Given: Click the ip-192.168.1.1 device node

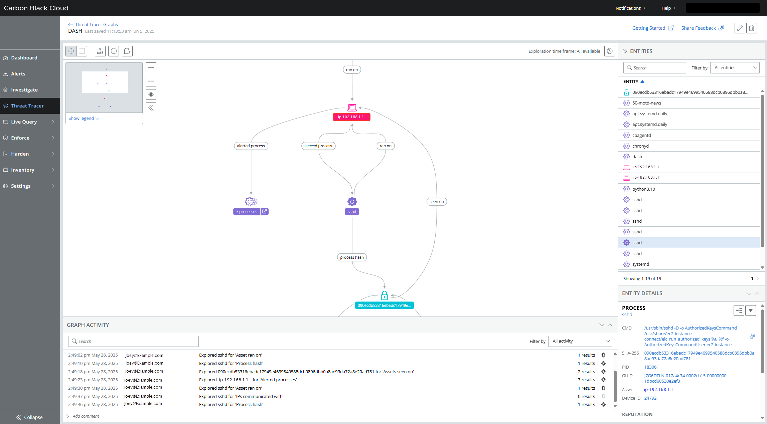Looking at the screenshot, I should tap(352, 112).
